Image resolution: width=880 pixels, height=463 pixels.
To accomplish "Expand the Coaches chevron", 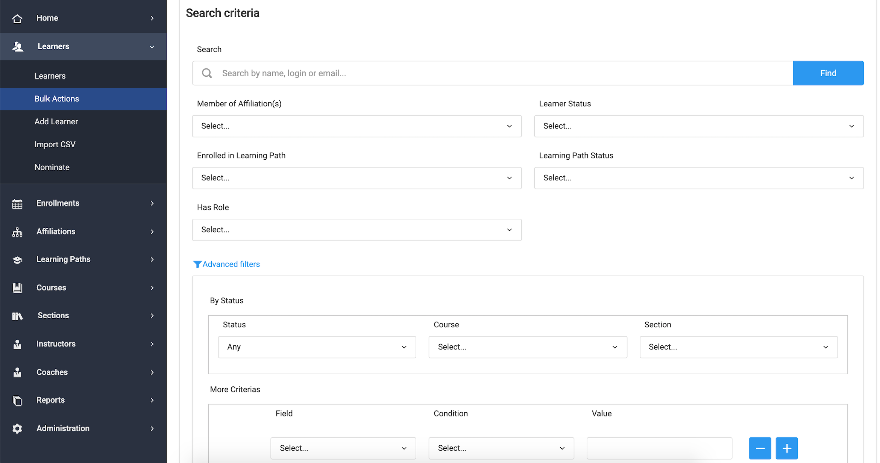I will tap(152, 372).
